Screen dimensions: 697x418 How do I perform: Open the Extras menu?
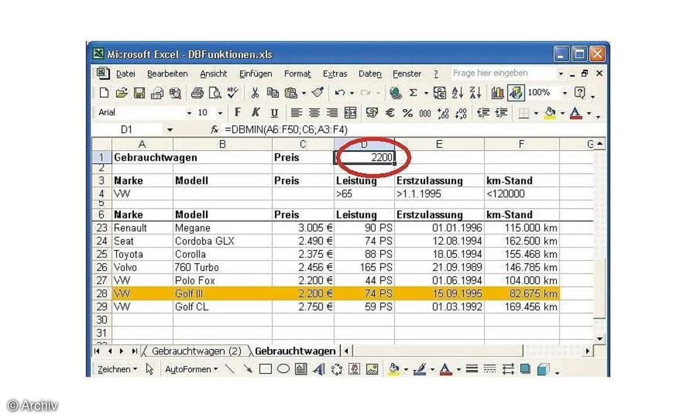[335, 74]
